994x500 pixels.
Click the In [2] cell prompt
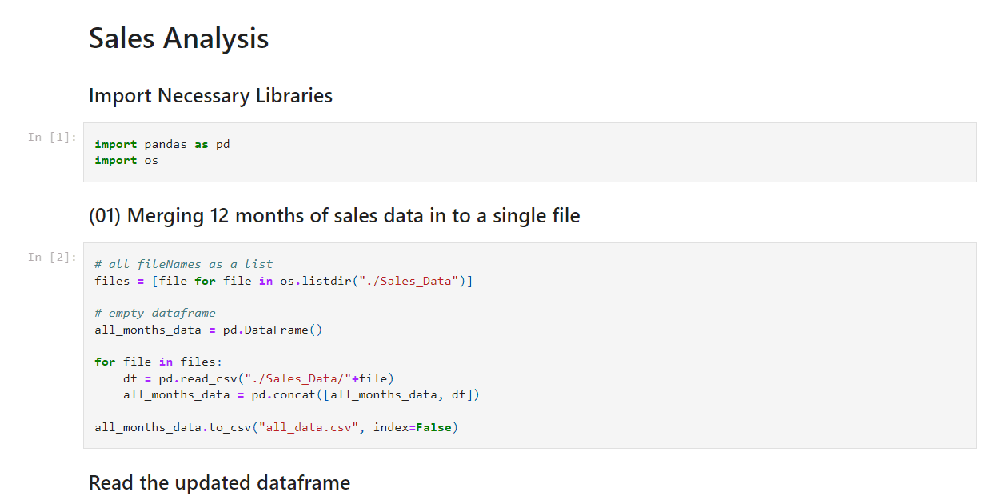coord(52,257)
